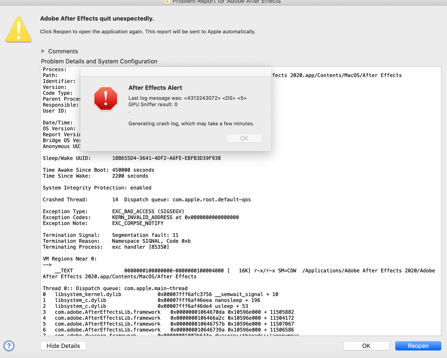Click stack frame 5 ending 11507067
Viewport: 447px width, 358px height.
[168, 324]
